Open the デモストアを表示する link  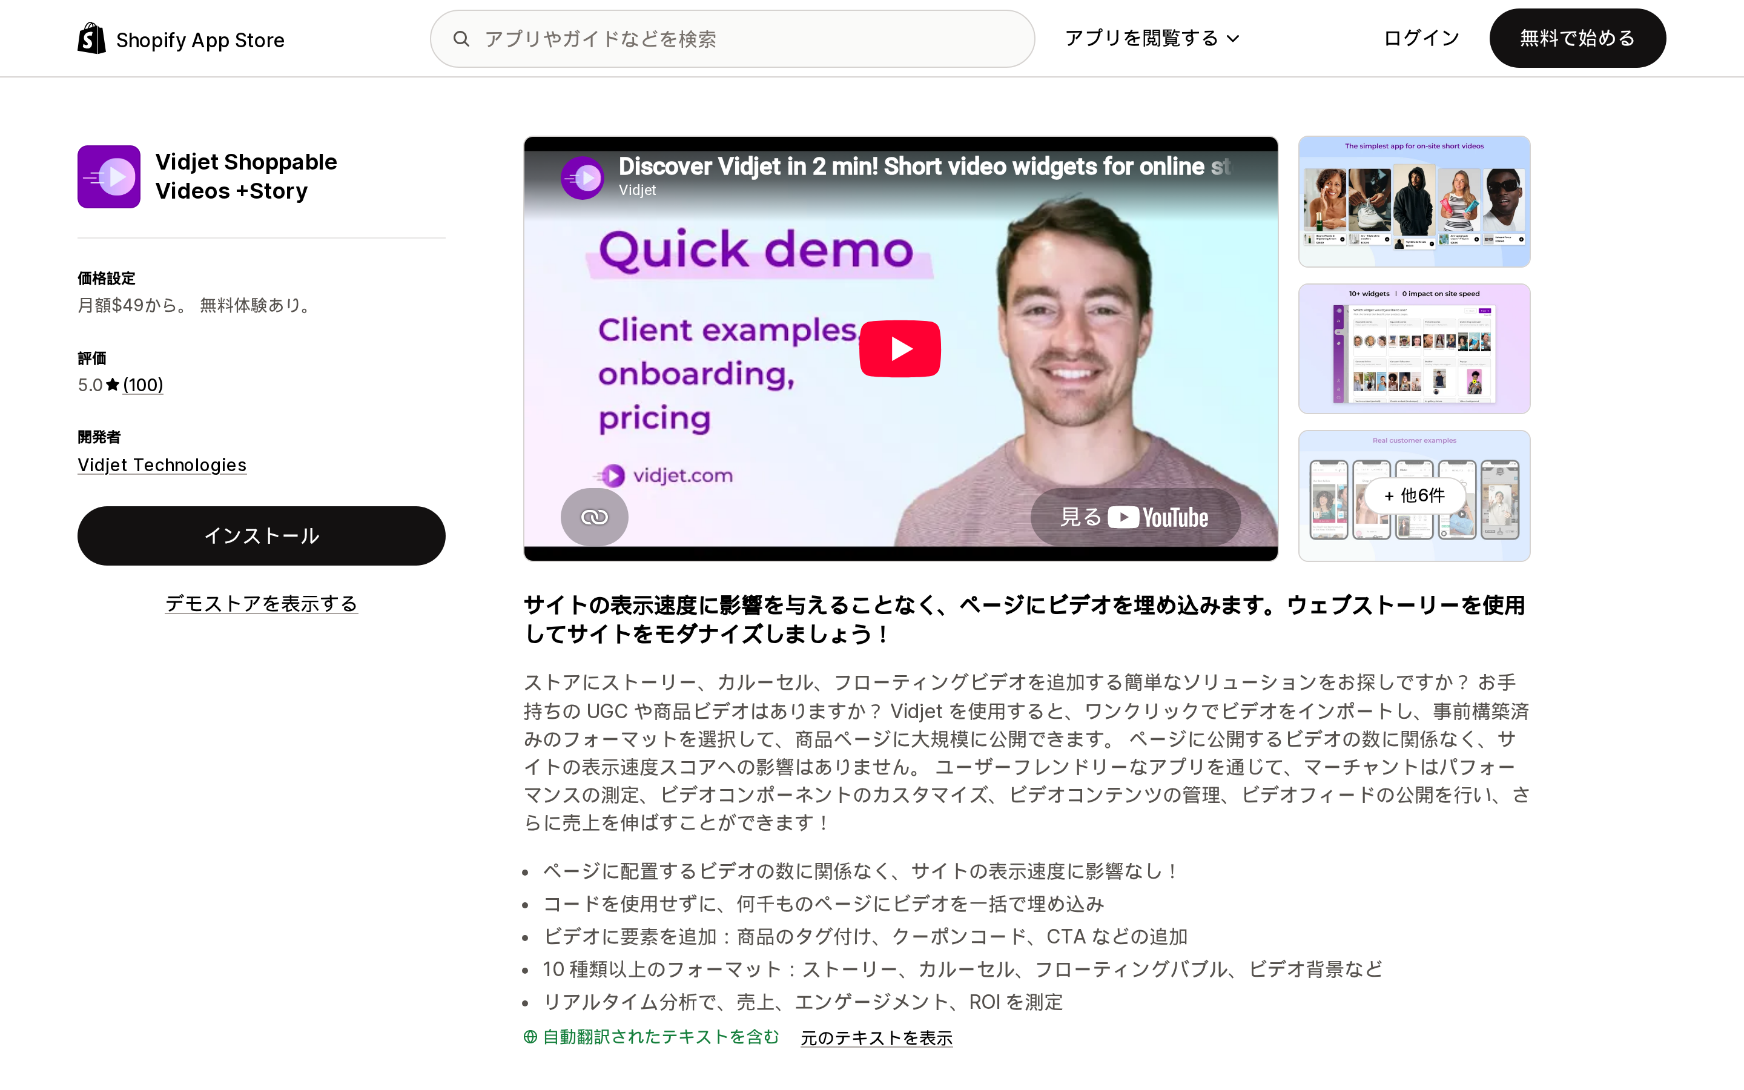point(261,603)
